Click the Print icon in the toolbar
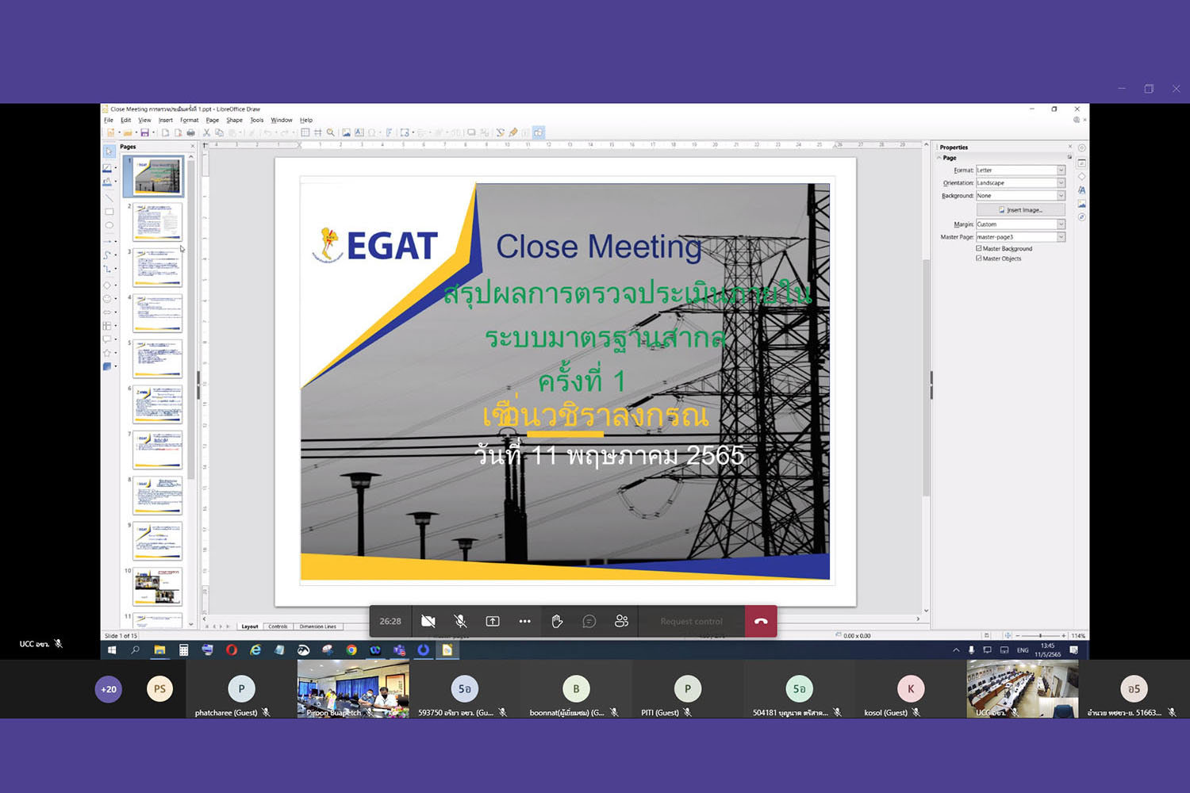 [190, 133]
